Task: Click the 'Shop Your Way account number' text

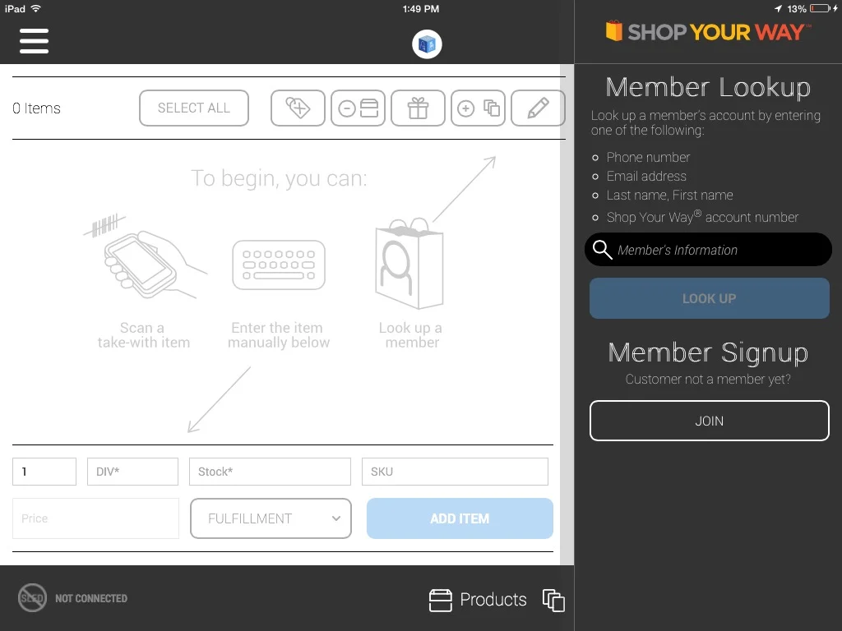Action: 702,217
